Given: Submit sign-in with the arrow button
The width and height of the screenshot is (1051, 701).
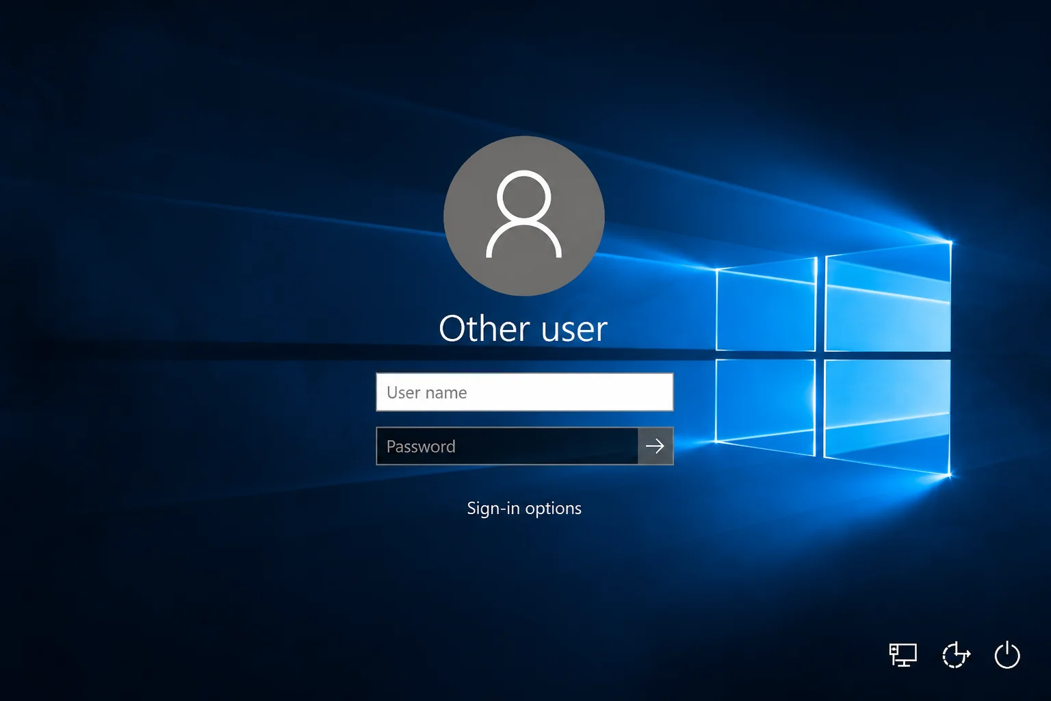Looking at the screenshot, I should (656, 446).
